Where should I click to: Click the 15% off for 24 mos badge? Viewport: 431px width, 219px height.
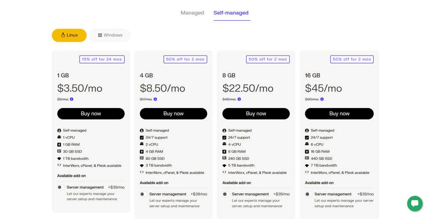102,59
